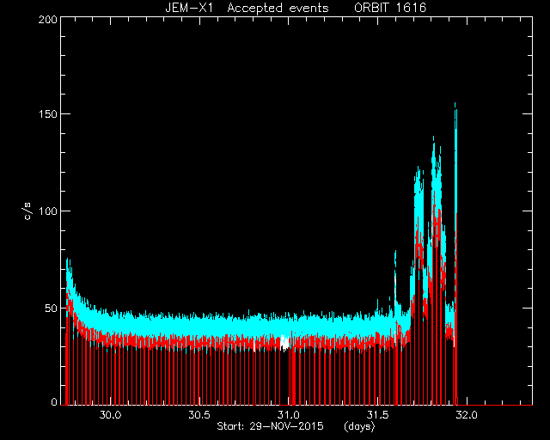Click the 31.0 x-axis tick label
Viewport: 550px width, 440px height.
coord(289,415)
